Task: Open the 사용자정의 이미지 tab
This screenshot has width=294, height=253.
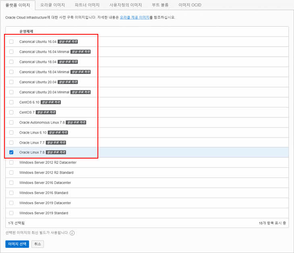Action: [126, 5]
